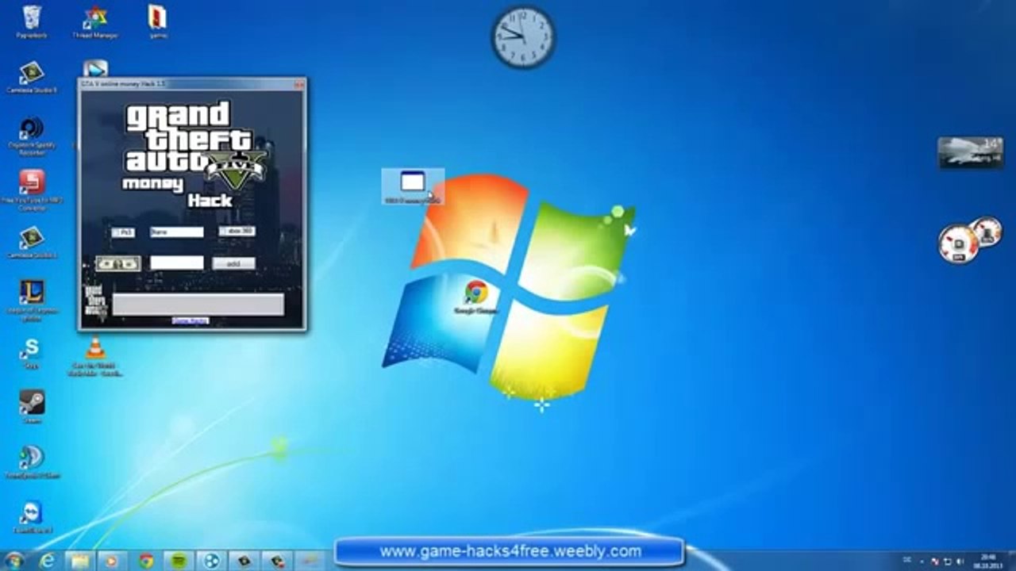Click the network icon in system tray
The image size is (1016, 571).
[947, 561]
